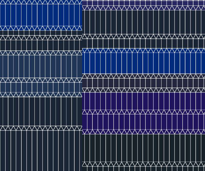Click the bright blue band in left panel
Viewport: 205px width, 171px height.
tap(41, 15)
